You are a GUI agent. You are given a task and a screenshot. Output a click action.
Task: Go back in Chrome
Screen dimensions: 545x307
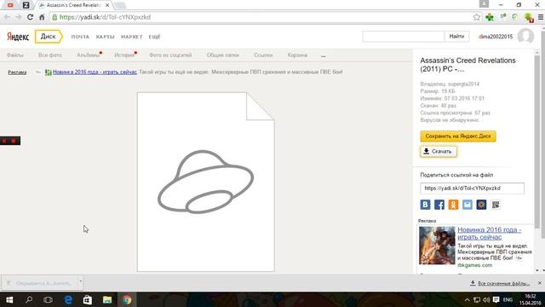click(7, 17)
